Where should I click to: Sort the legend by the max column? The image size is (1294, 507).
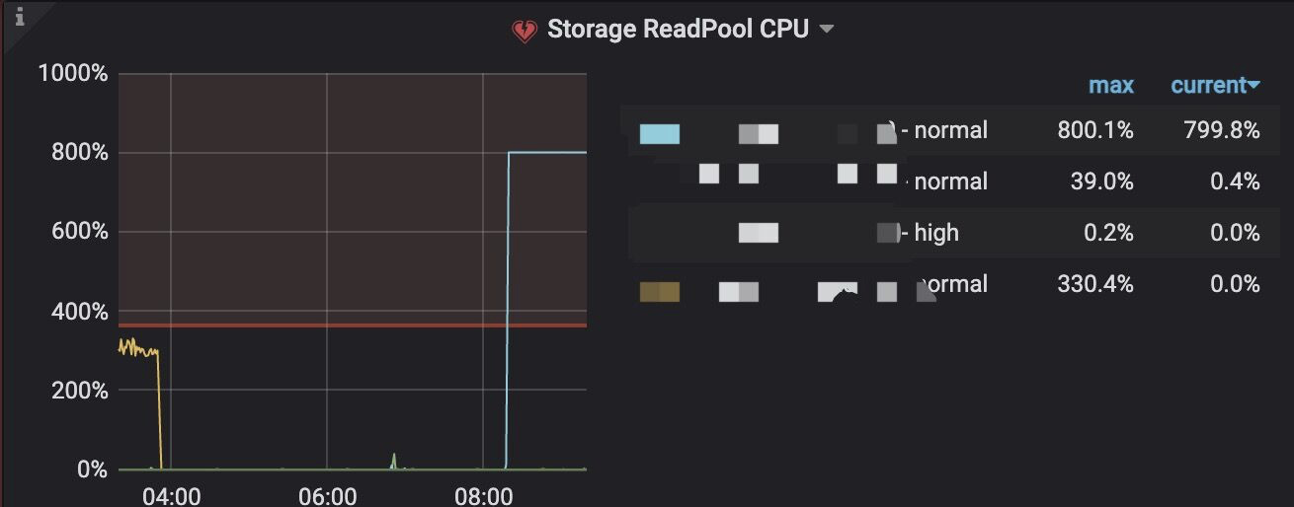(x=1110, y=86)
